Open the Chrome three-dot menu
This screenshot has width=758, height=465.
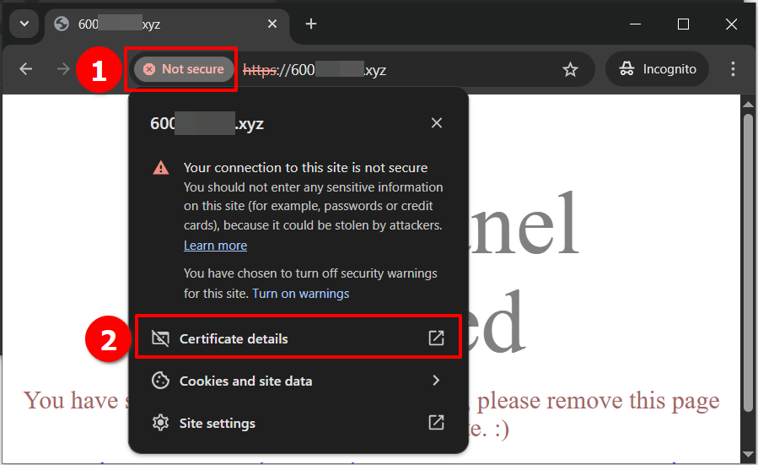pyautogui.click(x=733, y=69)
